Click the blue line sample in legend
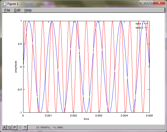 (146, 23)
